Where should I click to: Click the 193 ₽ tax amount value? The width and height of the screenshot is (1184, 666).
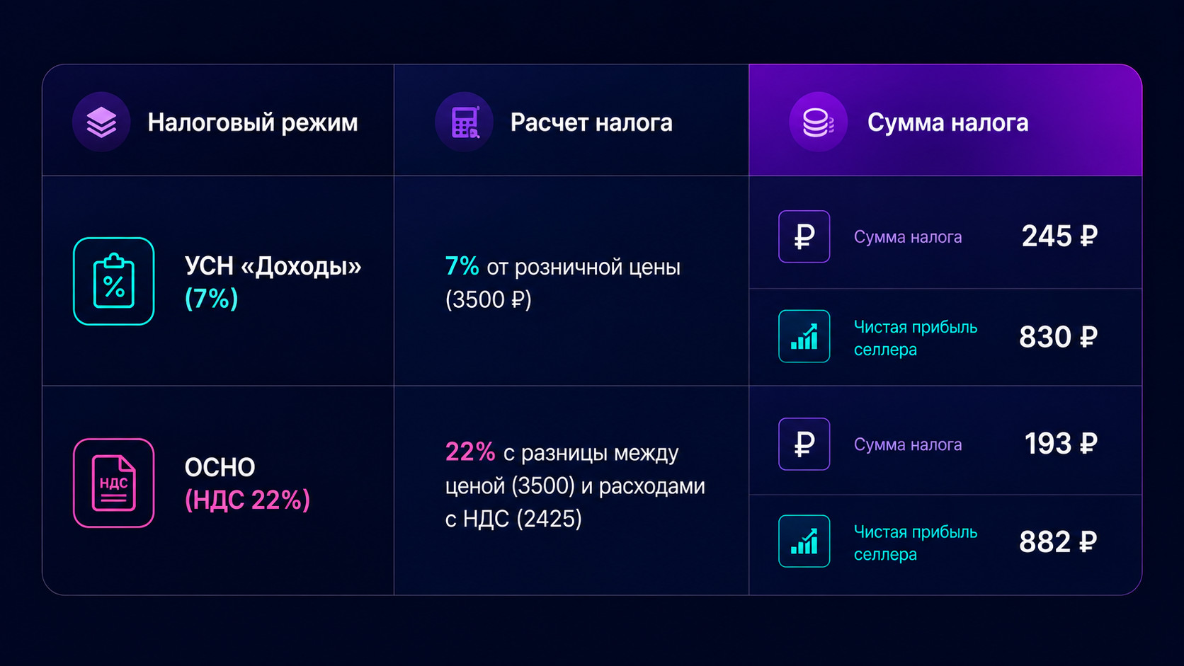click(x=1061, y=444)
